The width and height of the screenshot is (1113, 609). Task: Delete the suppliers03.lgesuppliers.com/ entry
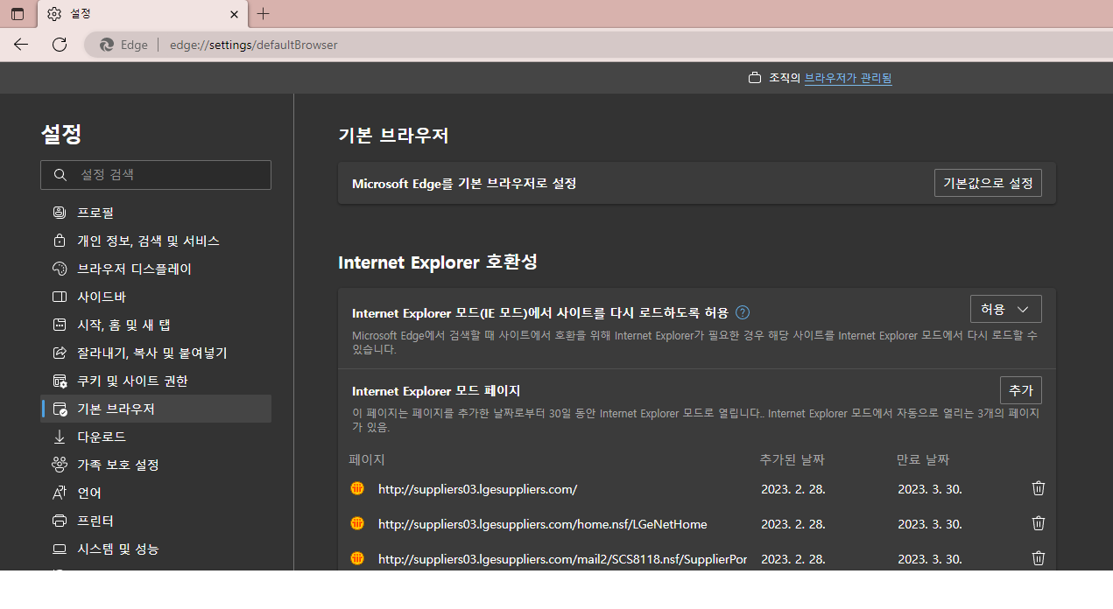1039,488
